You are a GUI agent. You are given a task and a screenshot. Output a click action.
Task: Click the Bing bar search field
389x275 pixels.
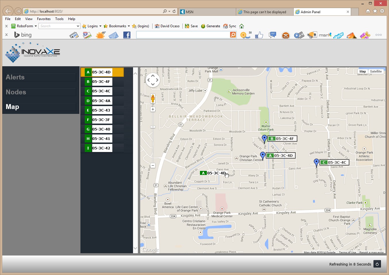click(x=183, y=35)
